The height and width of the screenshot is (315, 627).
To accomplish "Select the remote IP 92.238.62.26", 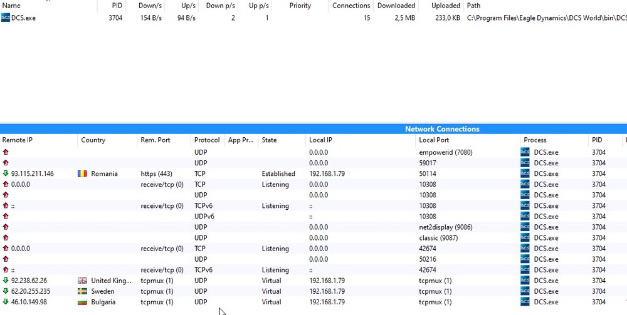I will [x=29, y=281].
